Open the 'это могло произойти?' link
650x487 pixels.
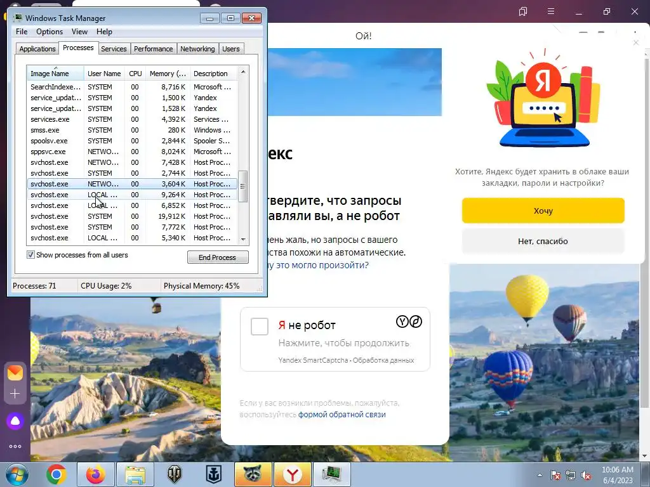[322, 265]
